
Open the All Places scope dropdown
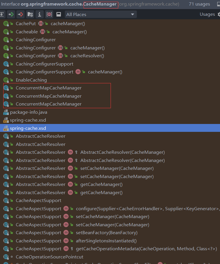click(101, 15)
